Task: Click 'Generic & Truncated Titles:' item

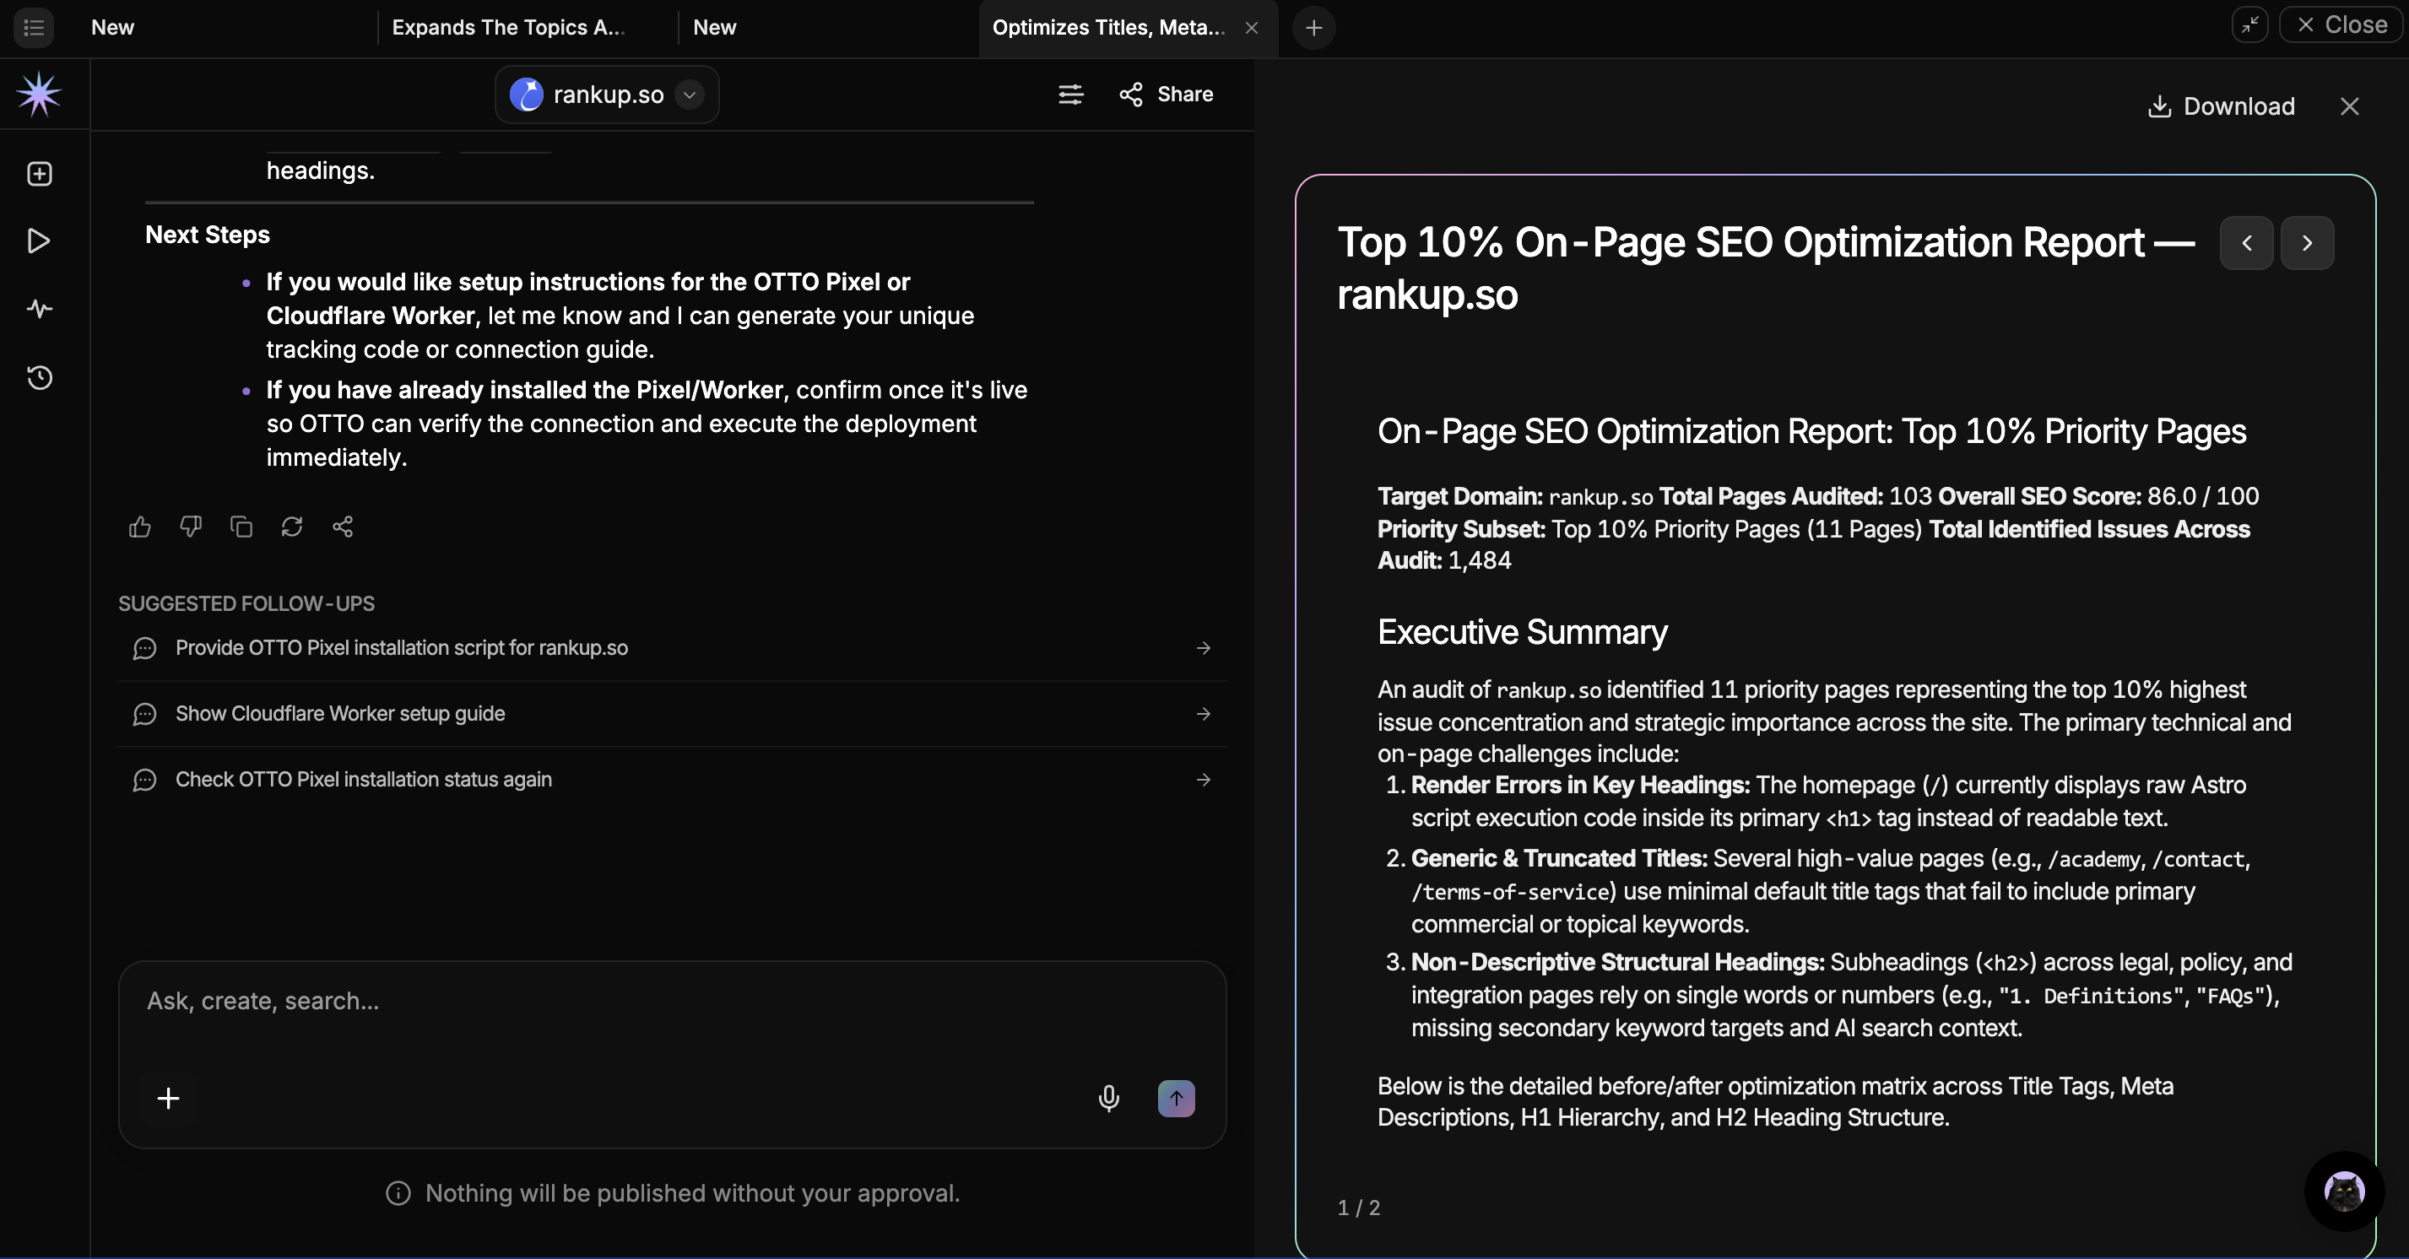Action: (1559, 858)
